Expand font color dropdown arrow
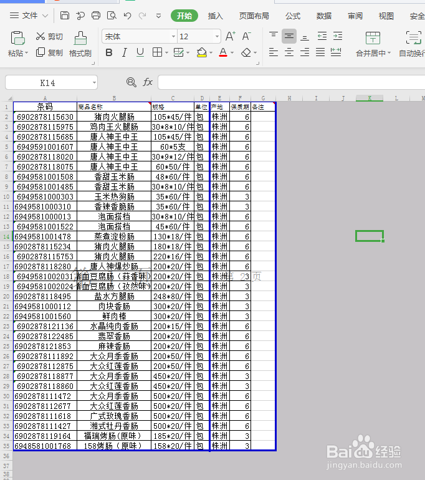425x480 pixels. click(232, 52)
